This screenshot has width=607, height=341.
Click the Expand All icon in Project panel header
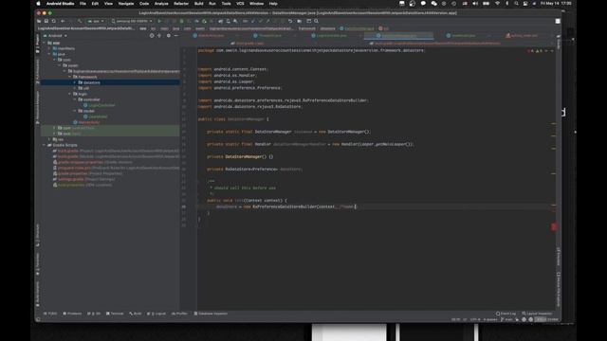tap(159, 36)
